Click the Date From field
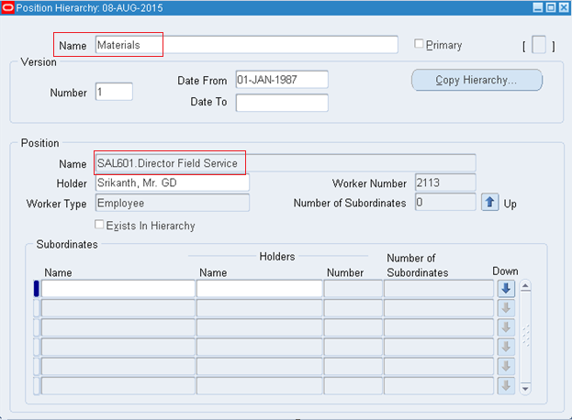The height and width of the screenshot is (420, 572). (x=281, y=80)
